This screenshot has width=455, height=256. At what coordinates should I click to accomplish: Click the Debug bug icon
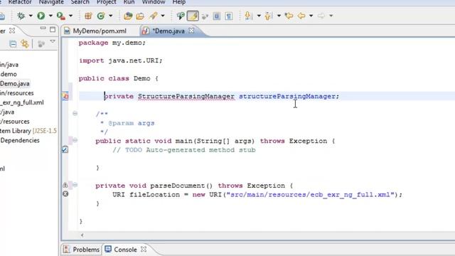coord(21,16)
